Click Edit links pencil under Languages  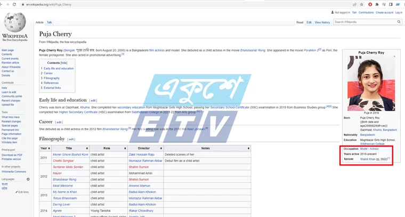pyautogui.click(x=22, y=192)
